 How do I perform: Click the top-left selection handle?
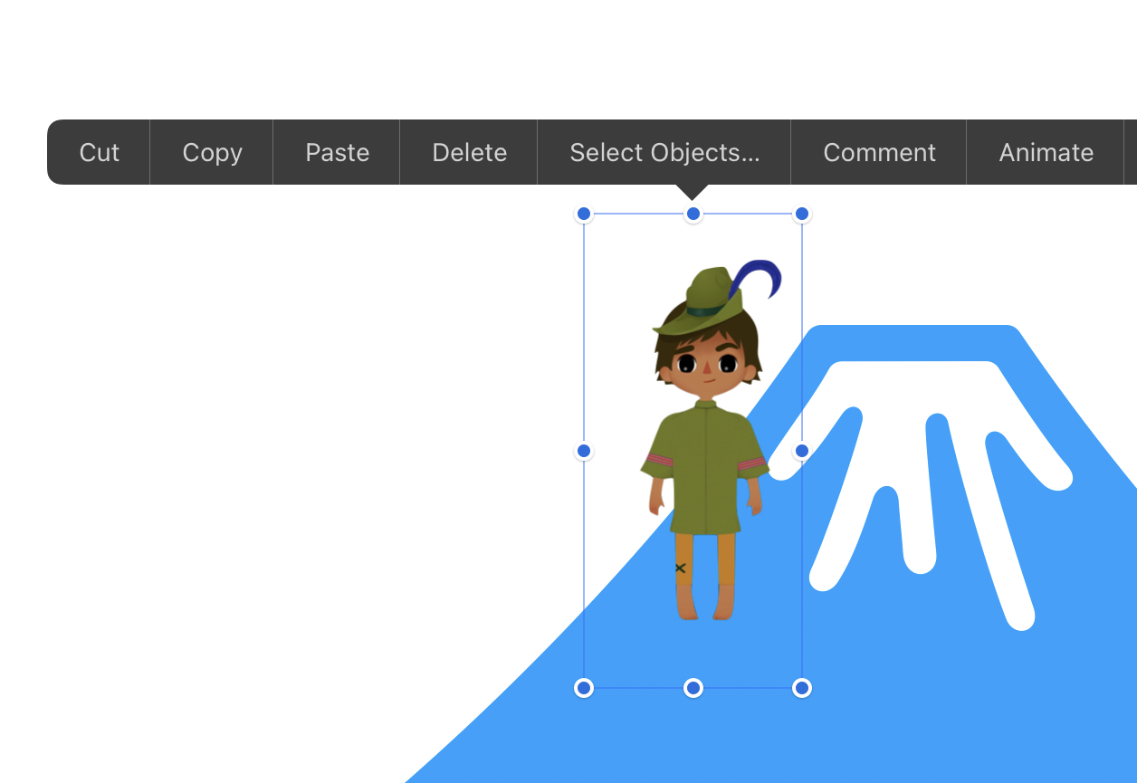[584, 214]
